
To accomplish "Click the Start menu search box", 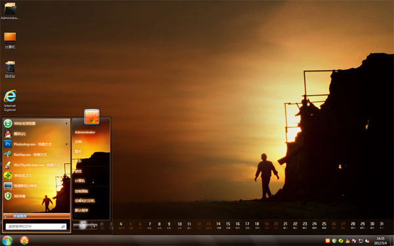I will pos(36,226).
